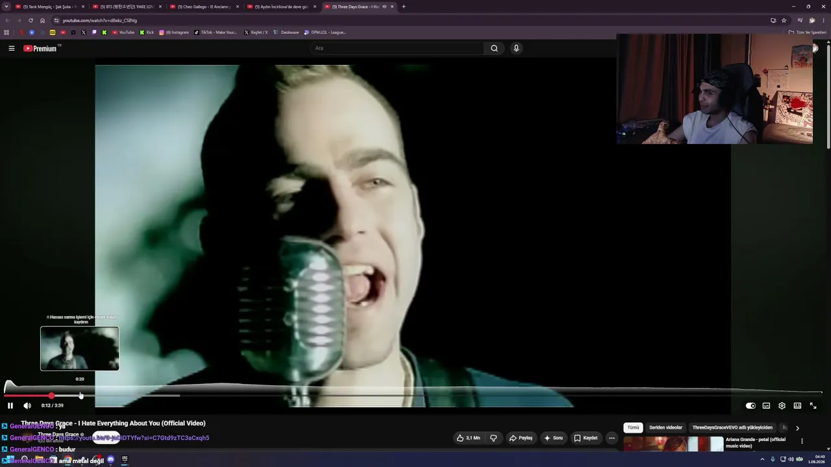Open the TikTok bookmark
The image size is (831, 467).
click(x=216, y=32)
